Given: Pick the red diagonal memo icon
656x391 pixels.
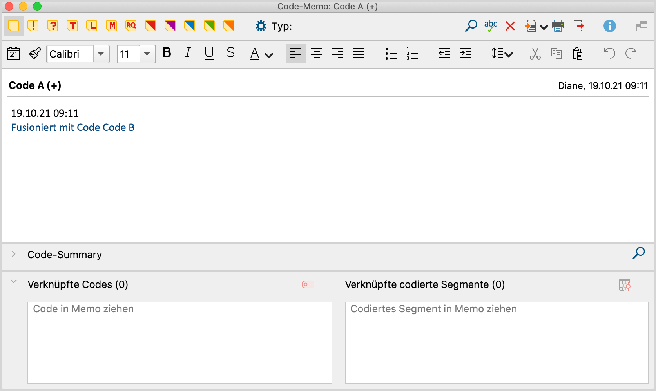Looking at the screenshot, I should pyautogui.click(x=150, y=26).
